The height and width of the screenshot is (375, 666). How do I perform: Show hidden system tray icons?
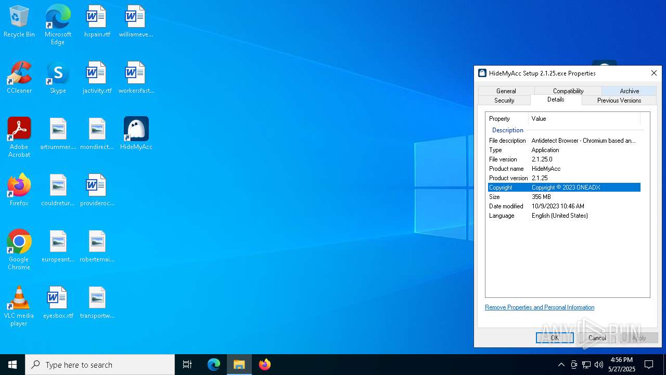point(561,365)
